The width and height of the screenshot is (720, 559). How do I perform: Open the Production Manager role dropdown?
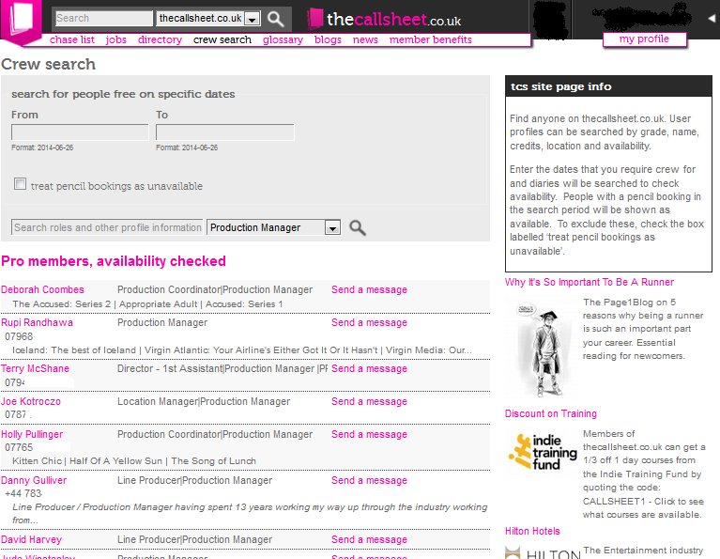point(274,227)
